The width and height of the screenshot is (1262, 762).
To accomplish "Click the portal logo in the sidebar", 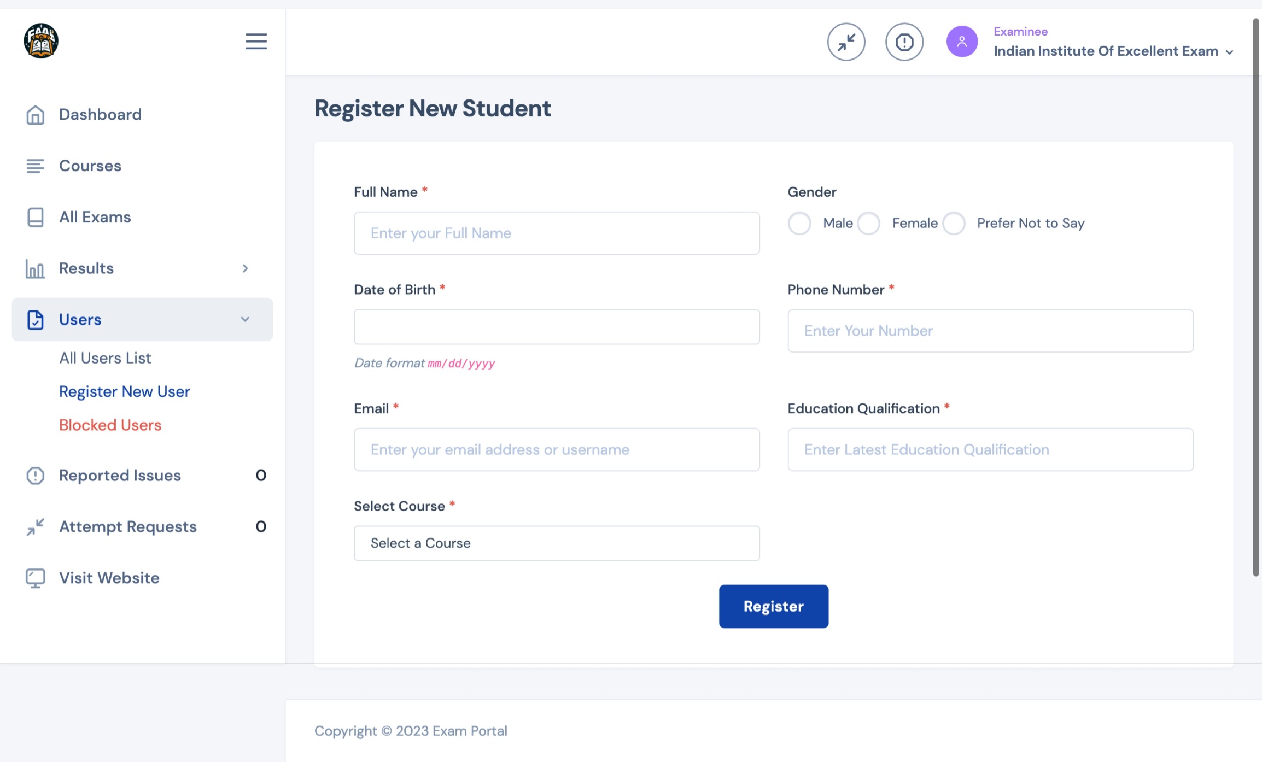I will coord(41,41).
